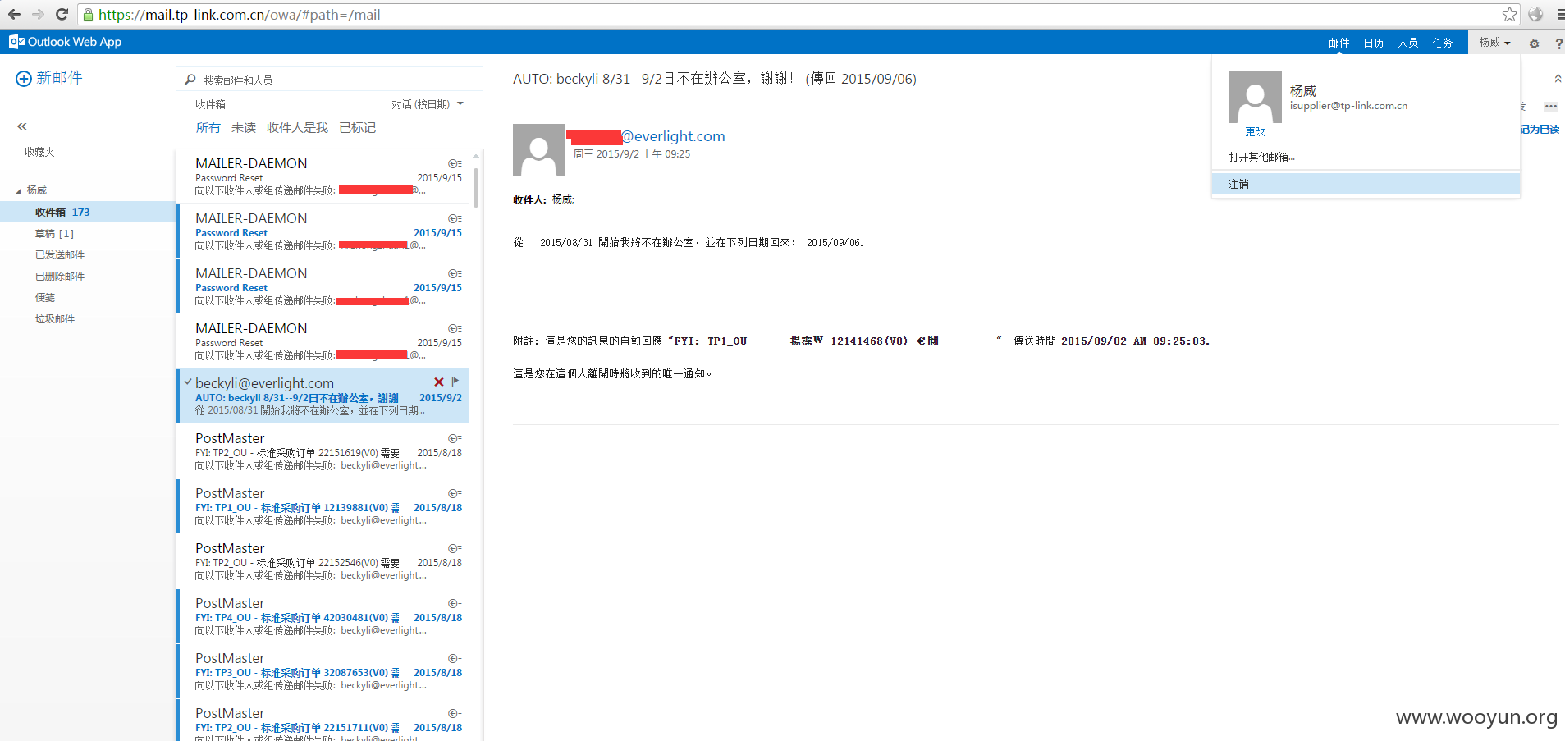
Task: Switch to 任务 tab
Action: coord(1443,43)
